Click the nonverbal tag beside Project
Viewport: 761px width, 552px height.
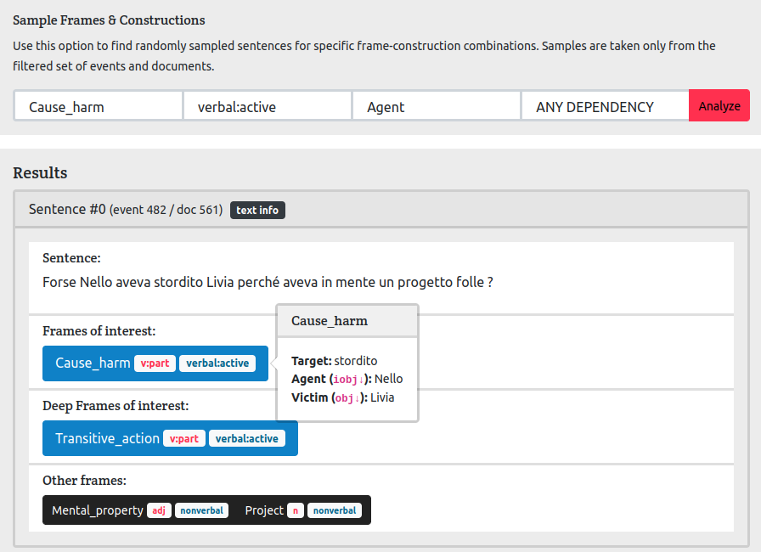pyautogui.click(x=334, y=510)
